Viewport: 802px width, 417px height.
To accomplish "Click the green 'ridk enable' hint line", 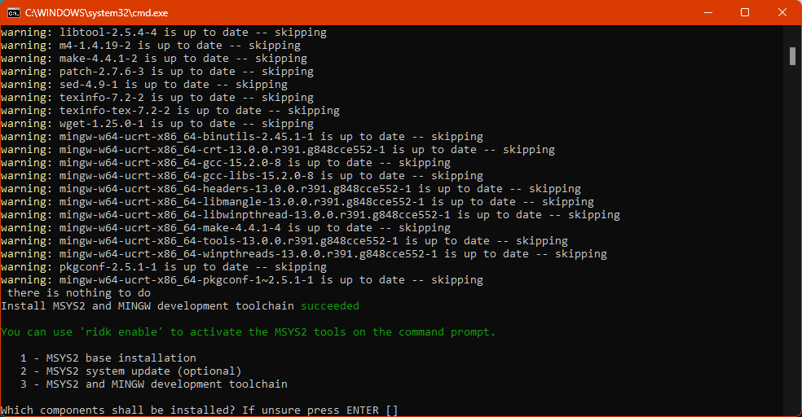I will [x=248, y=332].
